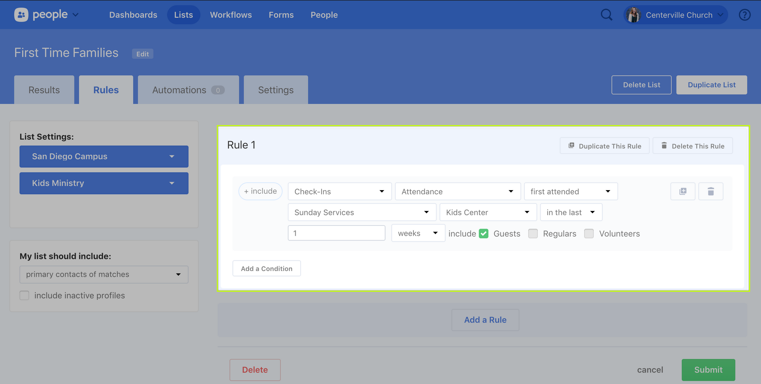Click Delete This Rule button
The height and width of the screenshot is (384, 761).
coord(693,146)
